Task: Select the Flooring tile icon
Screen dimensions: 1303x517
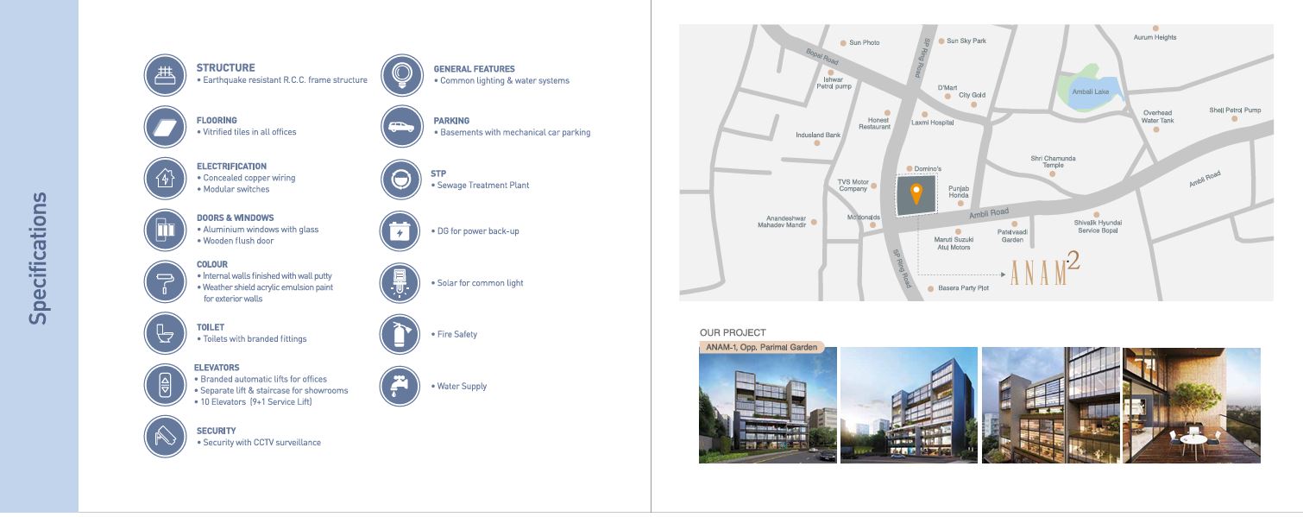Action: 164,126
